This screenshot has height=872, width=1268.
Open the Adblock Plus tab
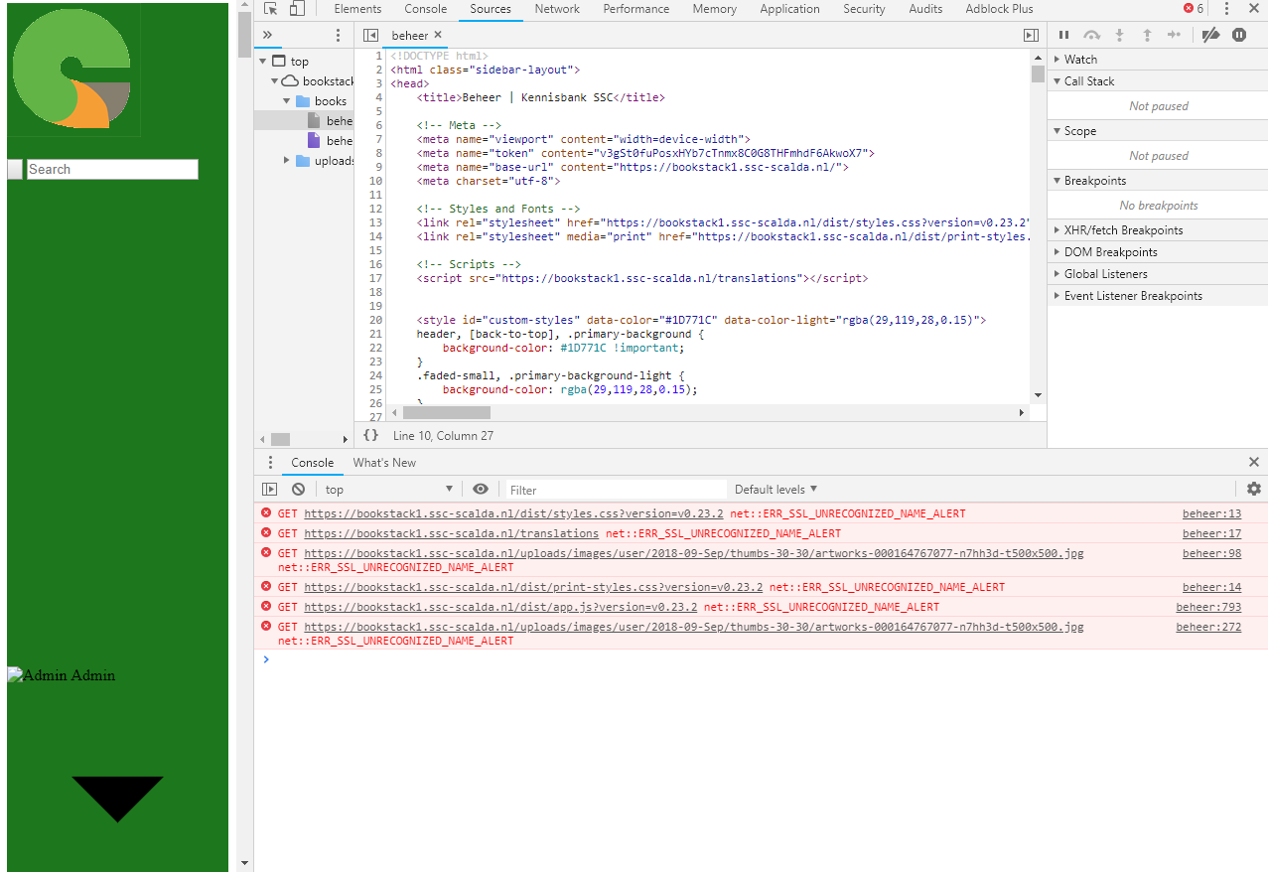[x=999, y=9]
